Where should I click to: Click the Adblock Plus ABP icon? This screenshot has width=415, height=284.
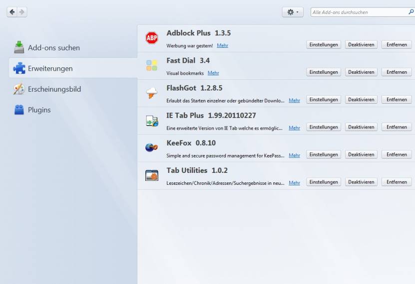click(152, 38)
